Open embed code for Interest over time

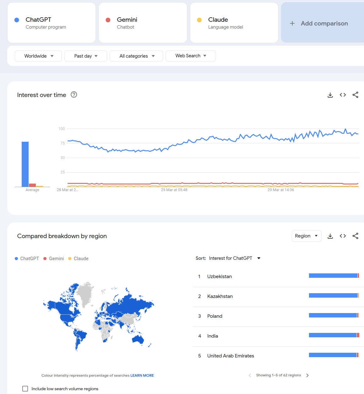pyautogui.click(x=343, y=95)
